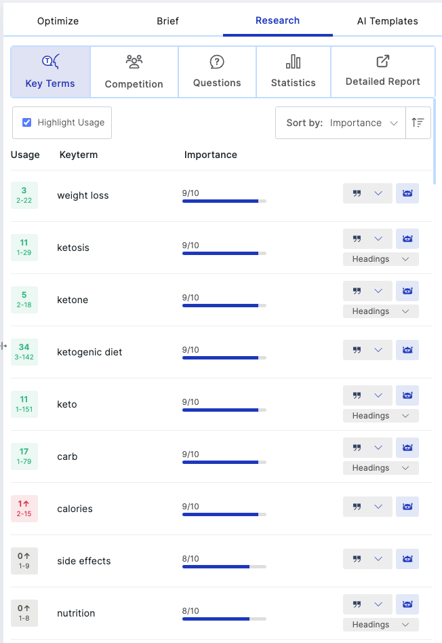
Task: Expand the Headings dropdown for nutrition
Action: tap(381, 625)
